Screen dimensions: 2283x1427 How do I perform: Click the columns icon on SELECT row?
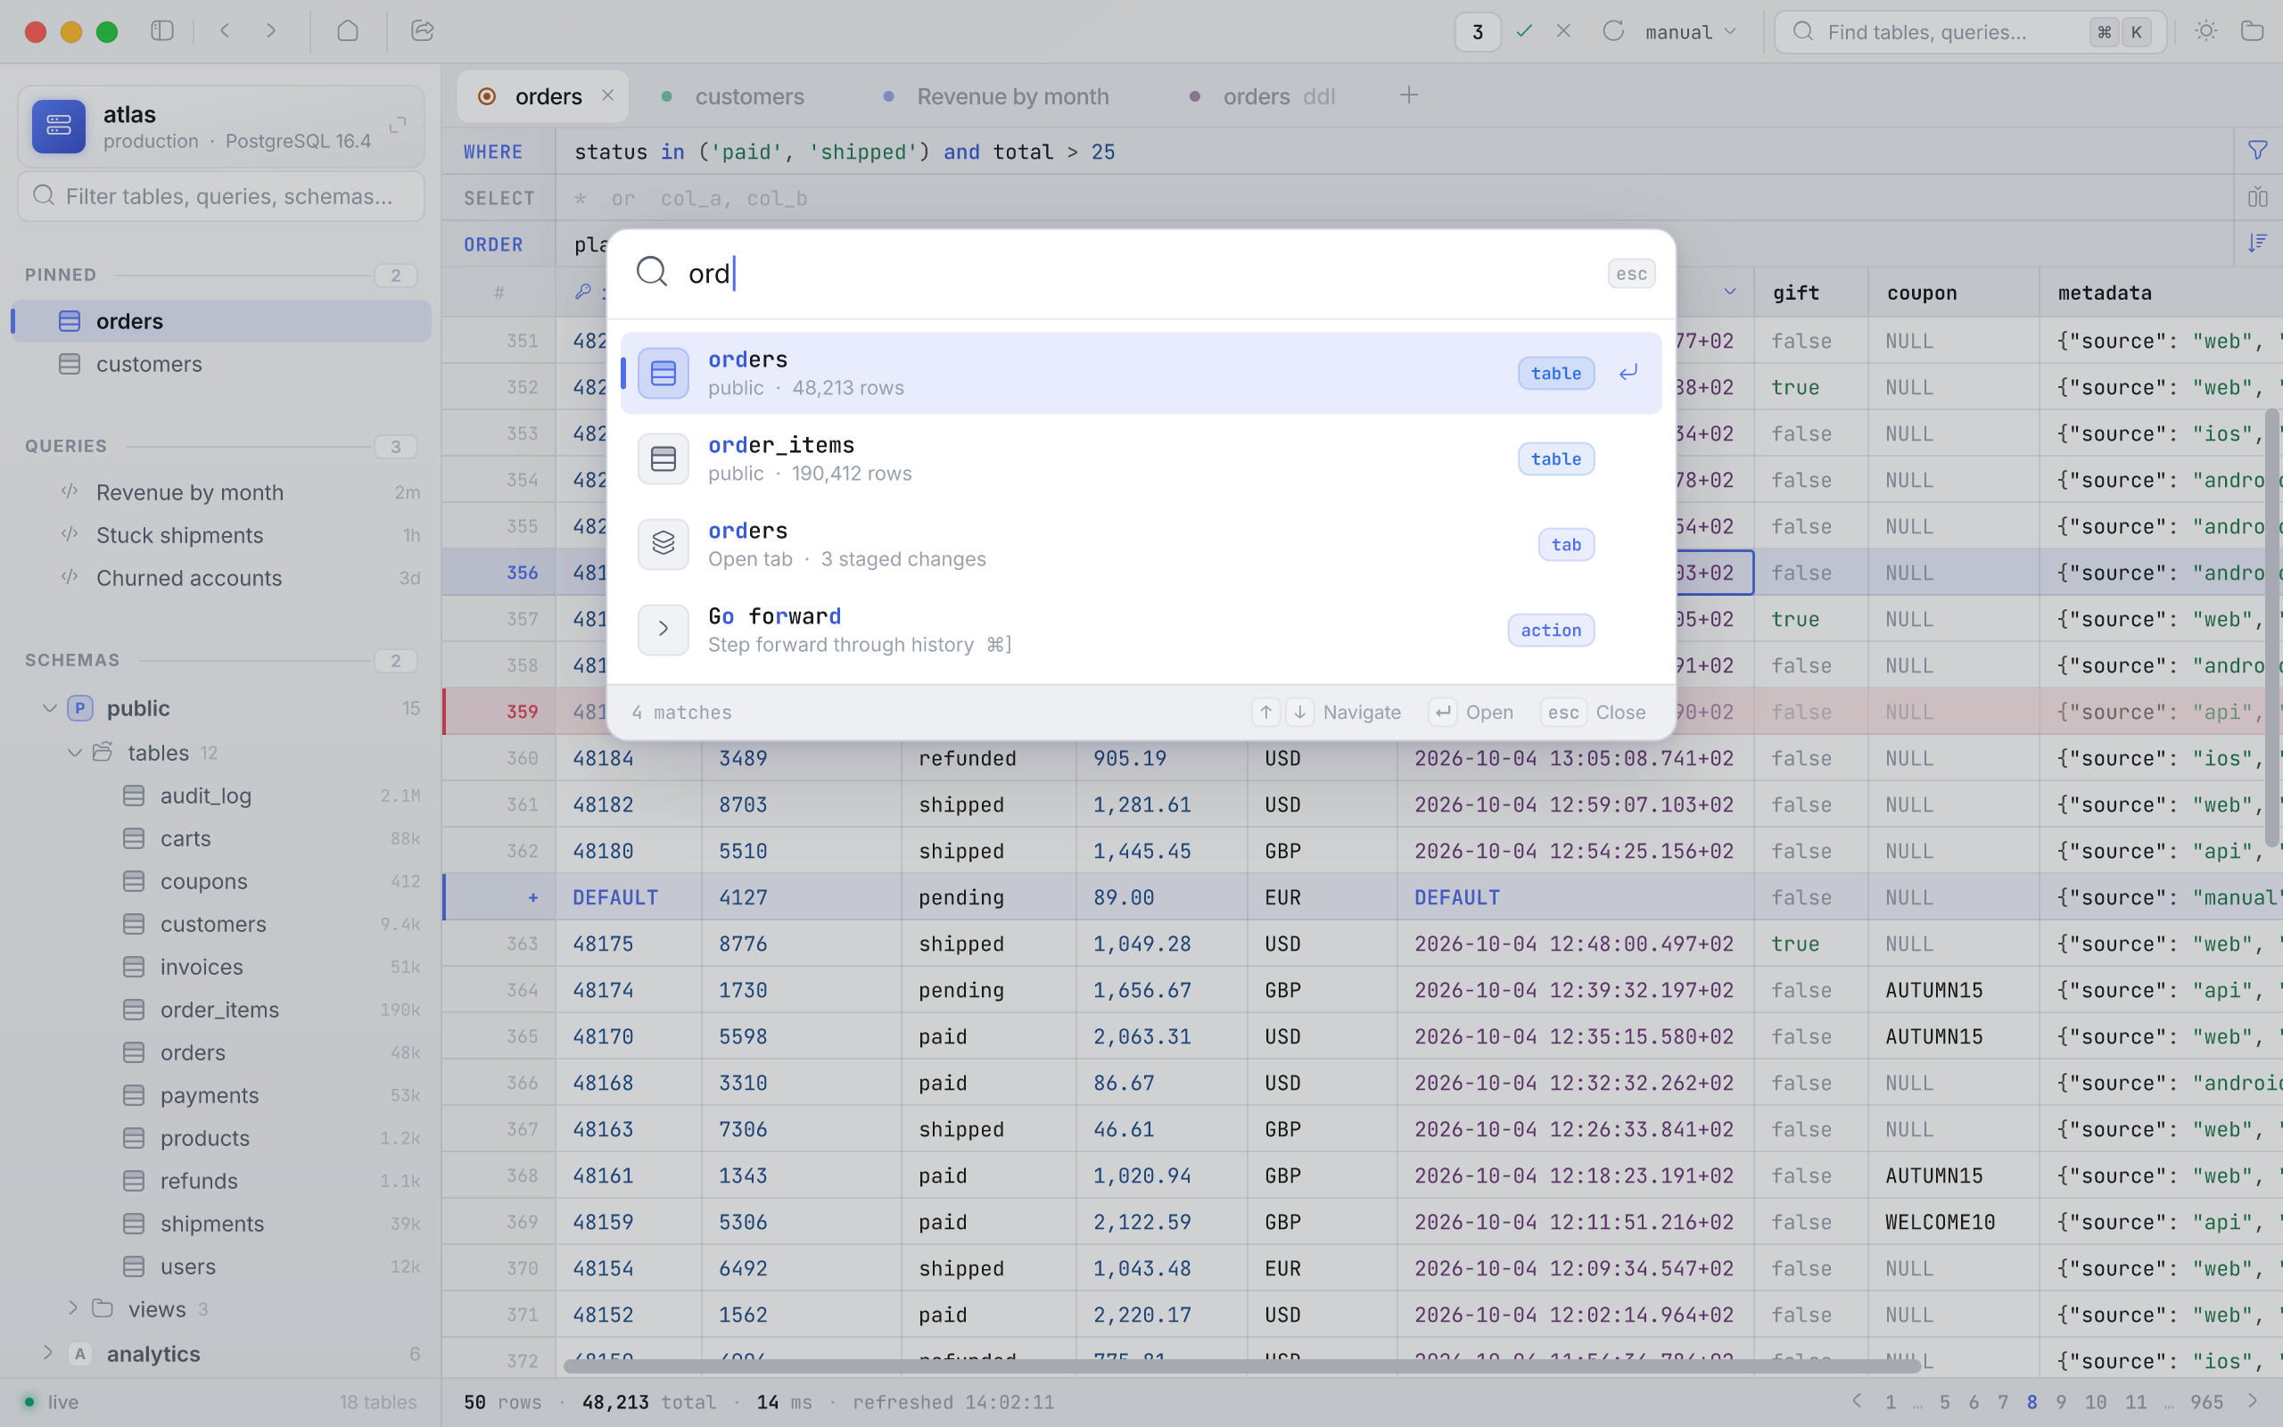[2257, 197]
